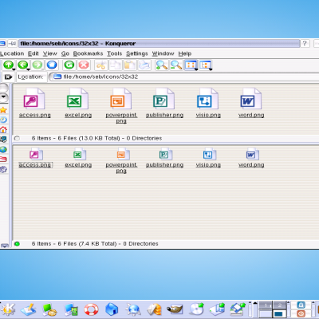319x319 pixels.
Task: Open the Bookmarks menu
Action: tap(88, 53)
